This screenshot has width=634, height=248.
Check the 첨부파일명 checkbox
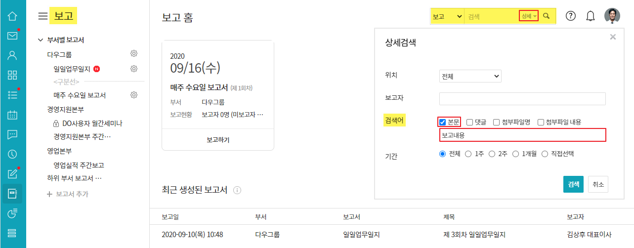[497, 122]
